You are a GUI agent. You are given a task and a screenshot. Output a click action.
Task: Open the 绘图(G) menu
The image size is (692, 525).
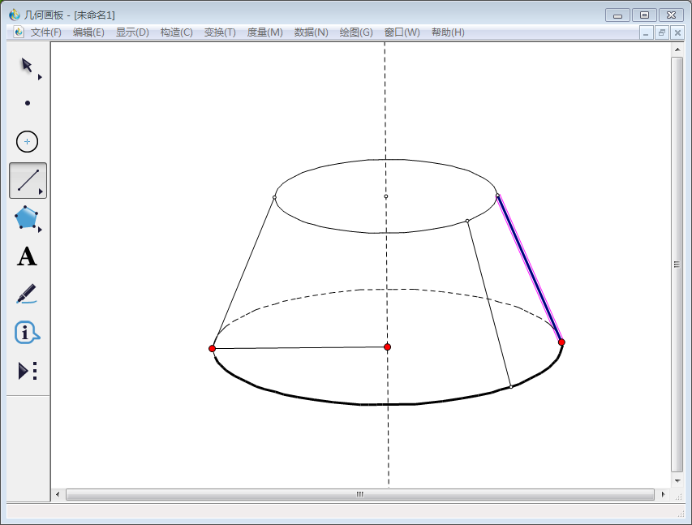(356, 32)
